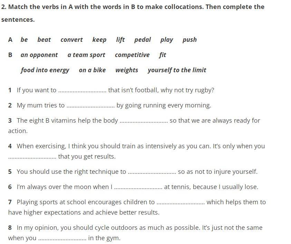291x244 pixels.
Task: Click the blank before 'in the gym'
Action: (62, 239)
